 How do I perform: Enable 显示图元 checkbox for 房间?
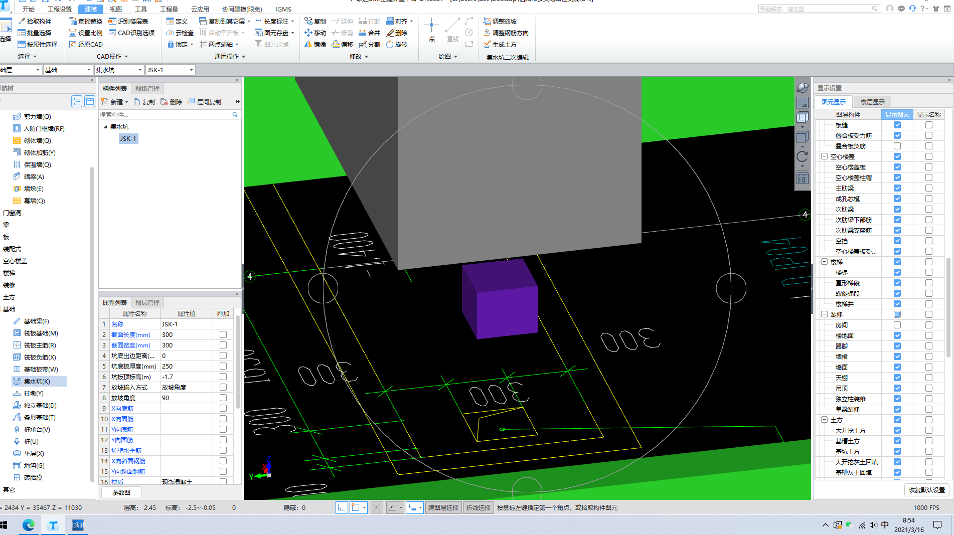pos(897,325)
